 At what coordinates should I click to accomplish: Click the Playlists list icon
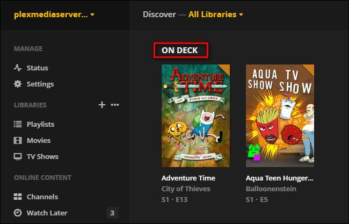point(18,125)
